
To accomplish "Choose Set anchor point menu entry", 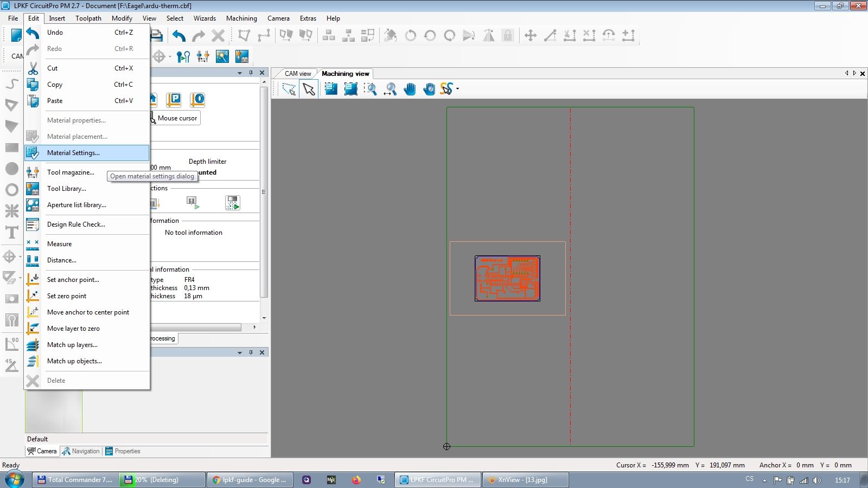I will tap(87, 280).
